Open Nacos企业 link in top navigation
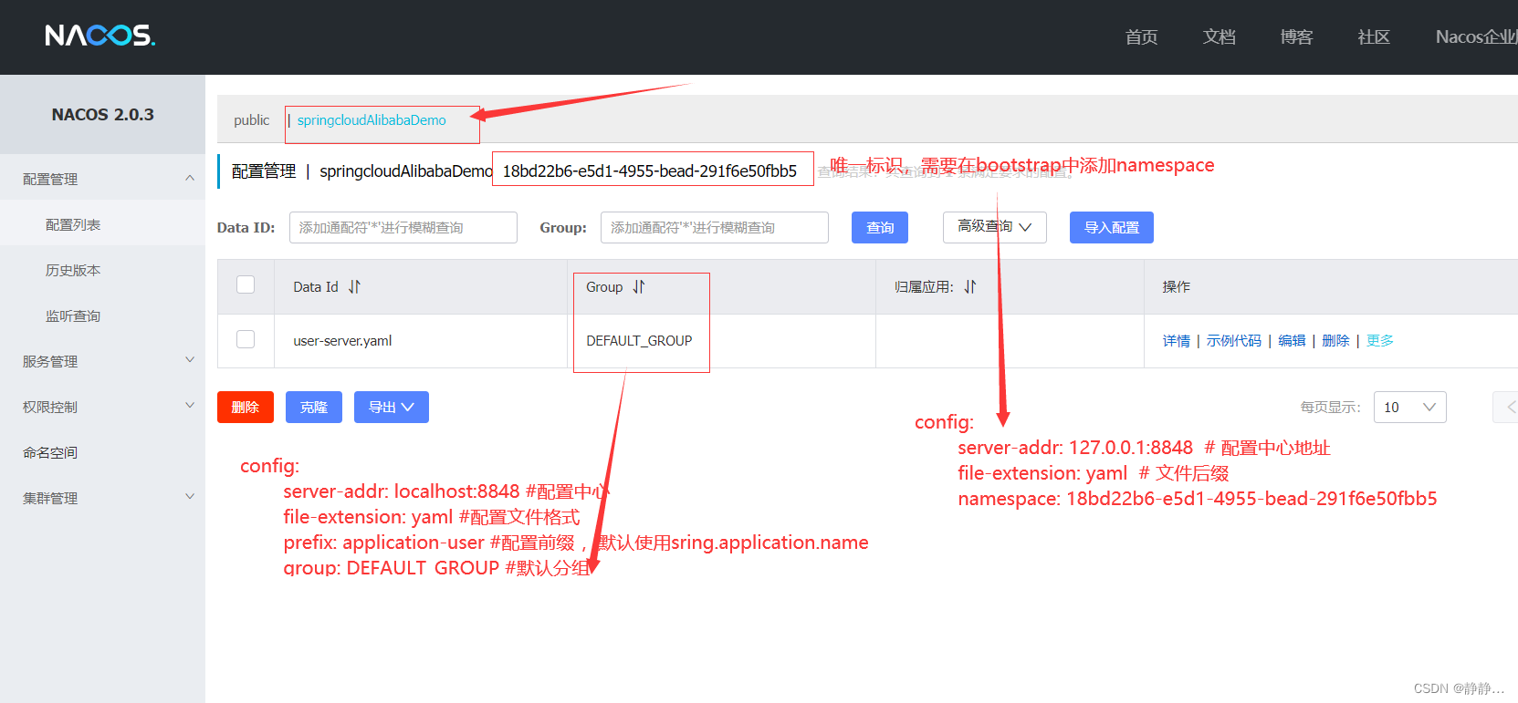Image resolution: width=1518 pixels, height=703 pixels. 1476,36
